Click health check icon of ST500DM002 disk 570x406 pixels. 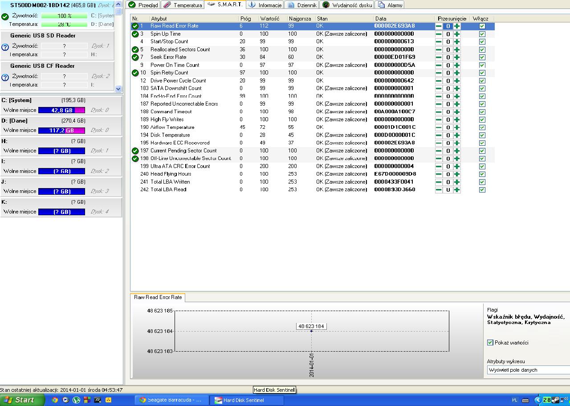5,17
